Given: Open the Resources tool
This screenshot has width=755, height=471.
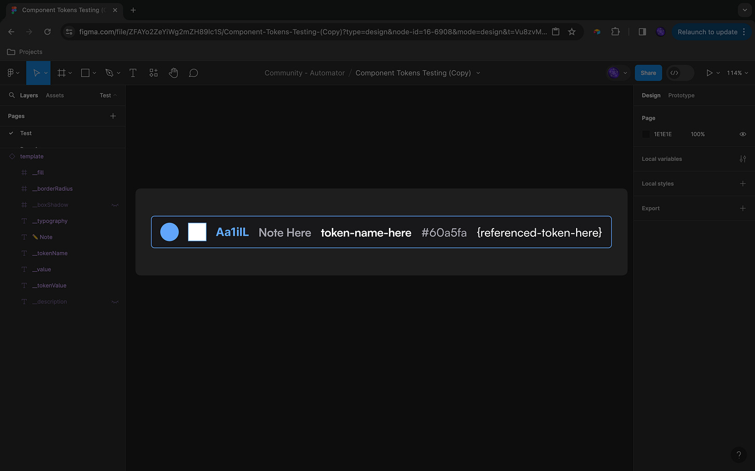Looking at the screenshot, I should click(153, 73).
